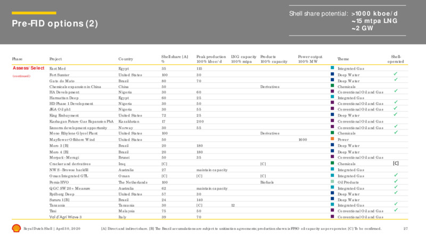Click the dark blue Deep Water square for Mero 3
Image resolution: width=426 pixels, height=239 pixels.
click(x=332, y=145)
